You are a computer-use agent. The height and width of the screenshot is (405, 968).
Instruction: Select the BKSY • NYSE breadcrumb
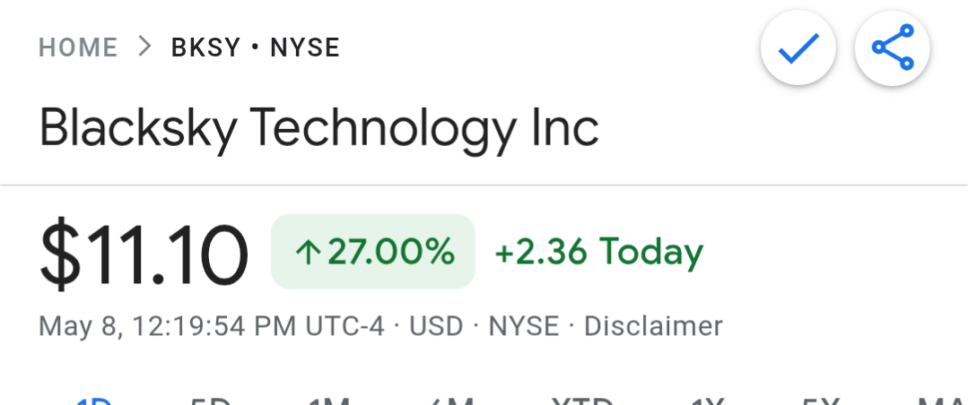click(x=256, y=47)
